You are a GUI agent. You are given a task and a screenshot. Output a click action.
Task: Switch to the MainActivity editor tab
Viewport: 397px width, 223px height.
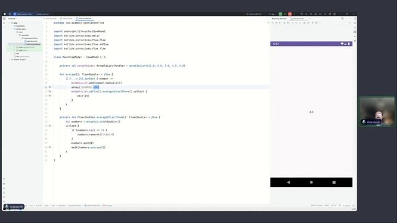66,19
